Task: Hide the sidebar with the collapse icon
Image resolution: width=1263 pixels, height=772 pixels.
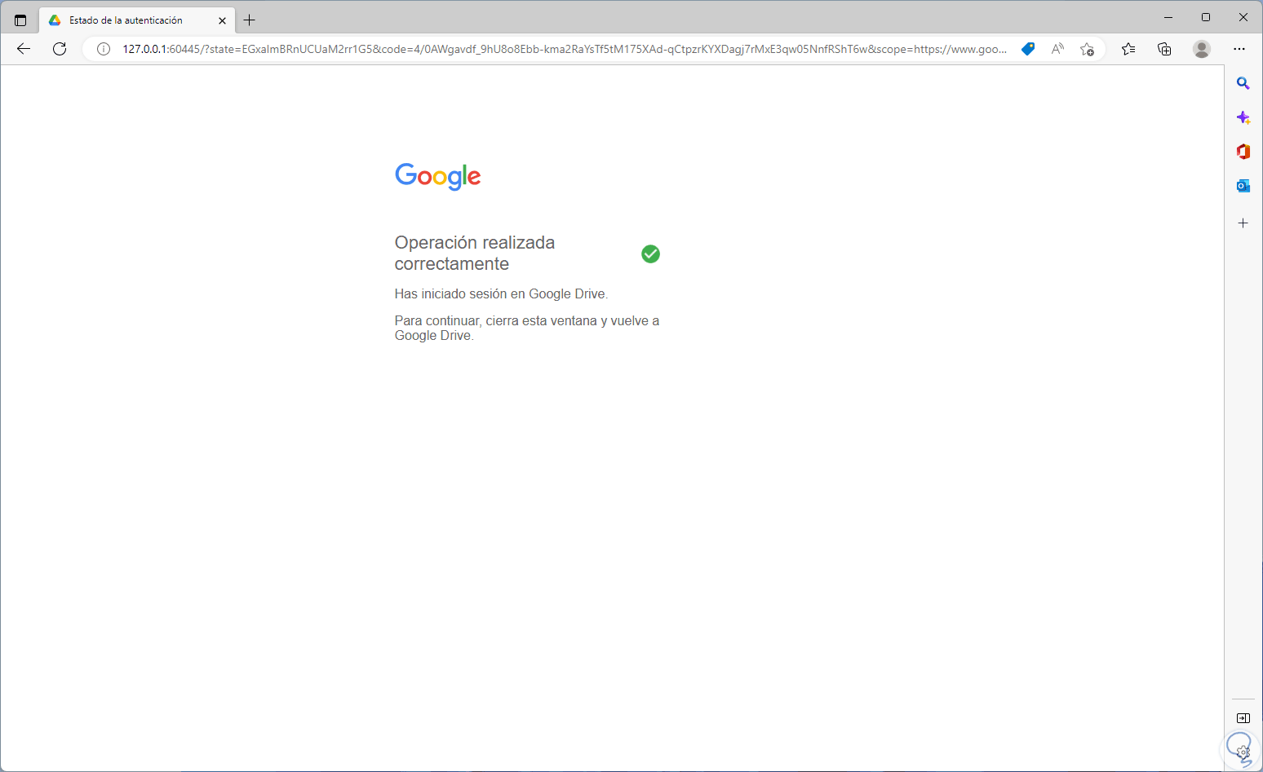Action: [1243, 718]
